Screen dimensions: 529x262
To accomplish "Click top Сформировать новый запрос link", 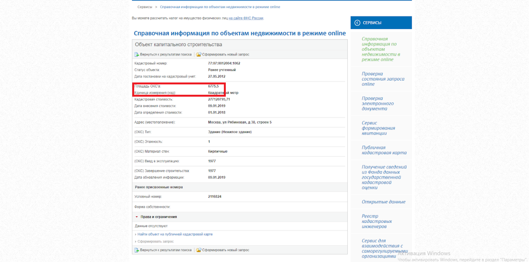I will (x=226, y=54).
